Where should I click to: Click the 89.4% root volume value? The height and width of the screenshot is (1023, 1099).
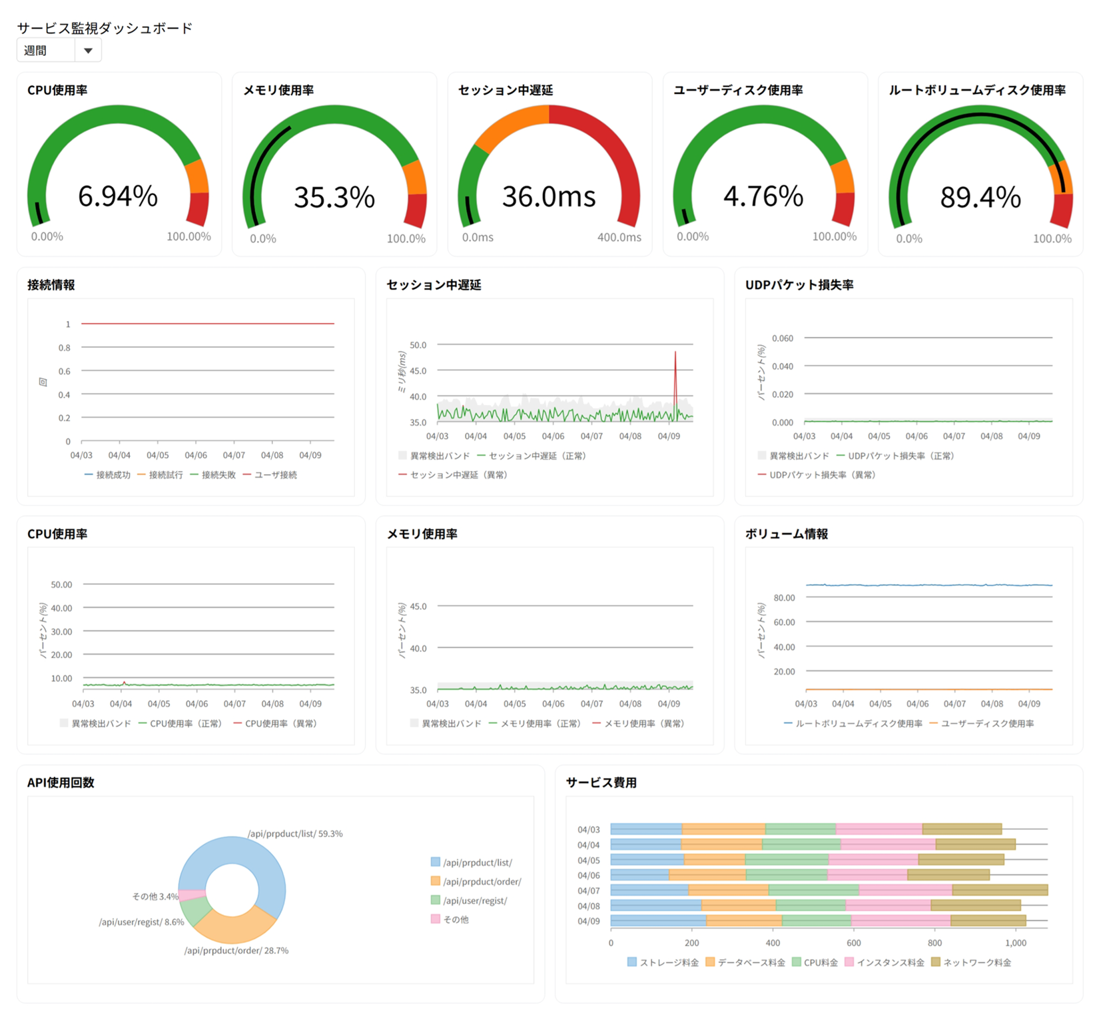(980, 198)
